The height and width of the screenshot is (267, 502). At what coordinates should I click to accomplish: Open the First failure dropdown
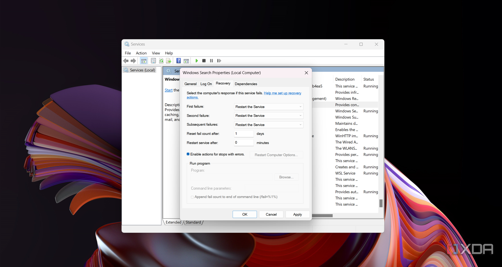coord(269,107)
